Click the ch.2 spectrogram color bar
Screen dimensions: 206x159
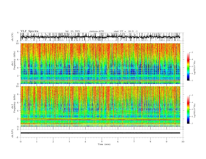pyautogui.click(x=188, y=109)
